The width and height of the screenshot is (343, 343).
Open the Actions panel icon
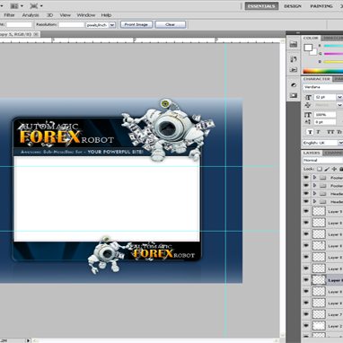[x=294, y=70]
